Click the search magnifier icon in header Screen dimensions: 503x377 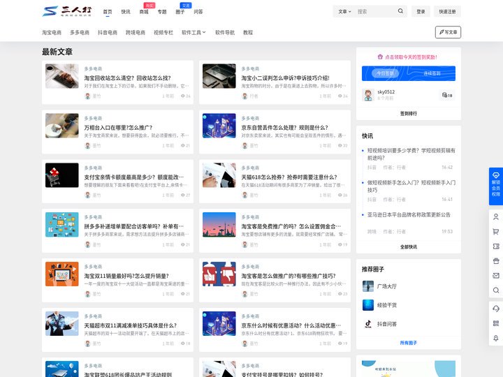tap(400, 11)
